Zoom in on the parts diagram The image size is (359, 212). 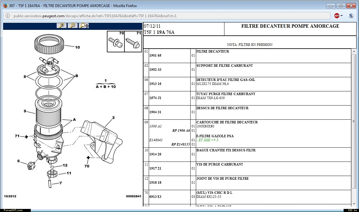[62, 26]
